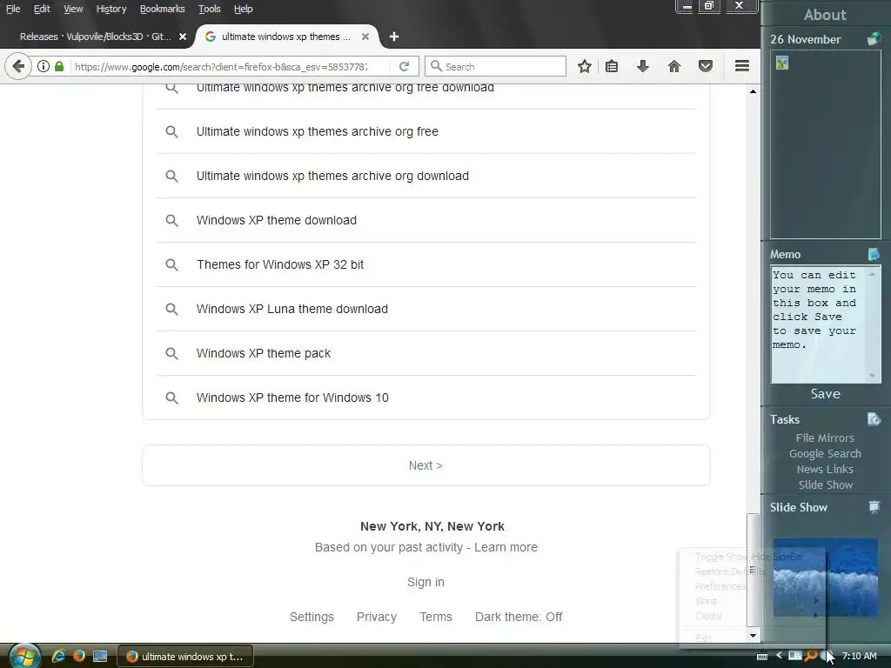Close the Releases Vulpovile/Blocks3D tab
The image size is (891, 668).
coord(183,37)
